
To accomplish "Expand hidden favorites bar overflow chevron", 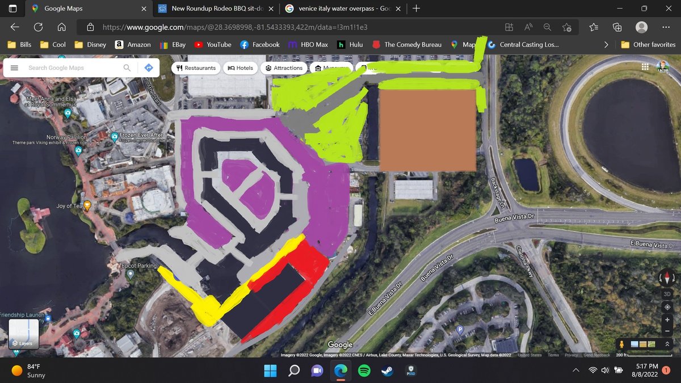I will [x=606, y=44].
